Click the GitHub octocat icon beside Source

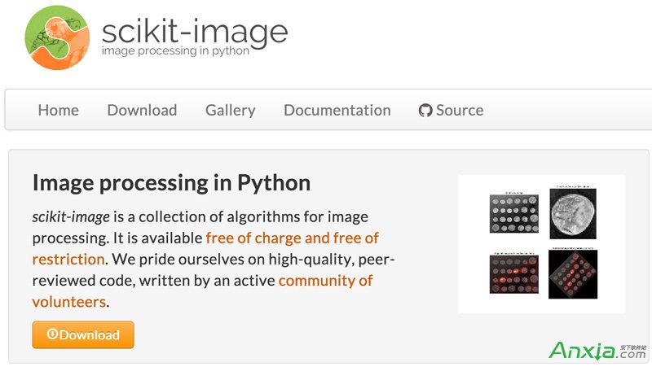[x=425, y=111]
